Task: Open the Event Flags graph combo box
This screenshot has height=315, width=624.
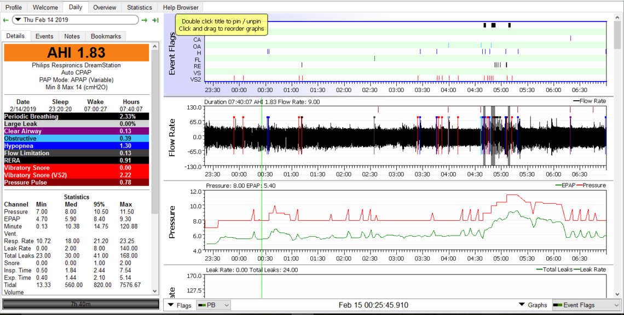Action: 586,305
